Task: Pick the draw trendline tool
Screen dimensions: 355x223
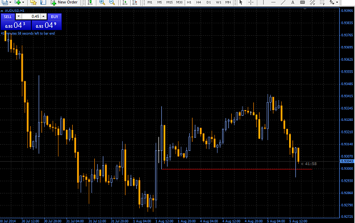Action: 283,2
